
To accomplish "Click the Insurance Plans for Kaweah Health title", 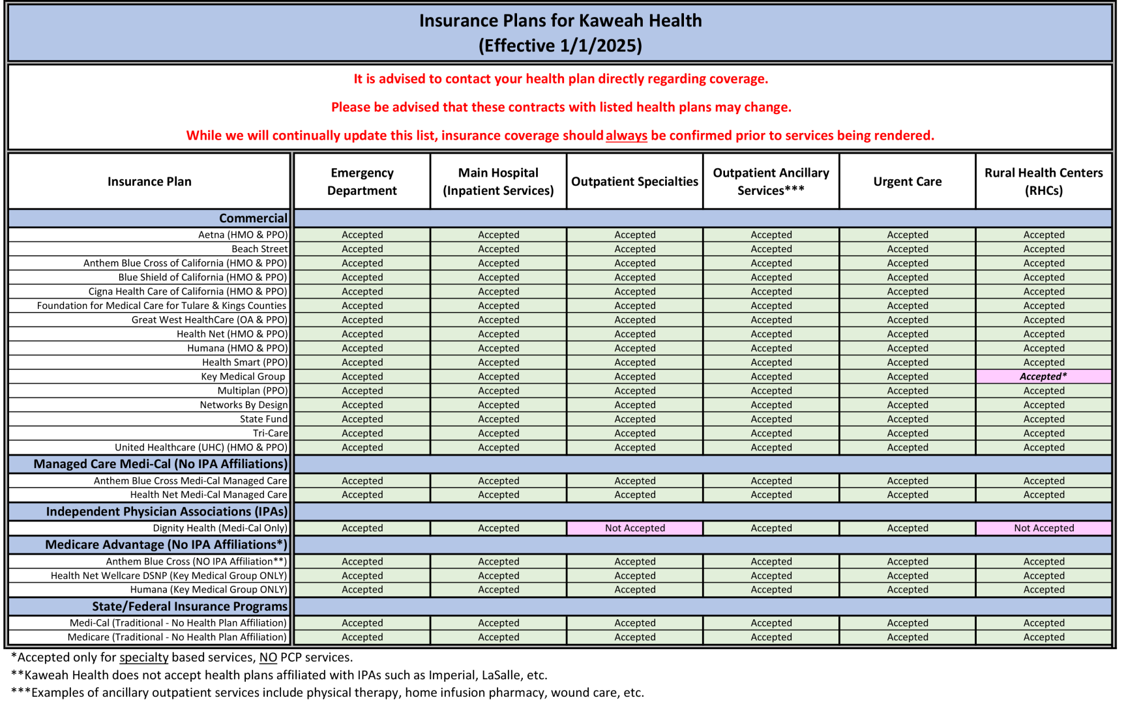I will [x=561, y=20].
